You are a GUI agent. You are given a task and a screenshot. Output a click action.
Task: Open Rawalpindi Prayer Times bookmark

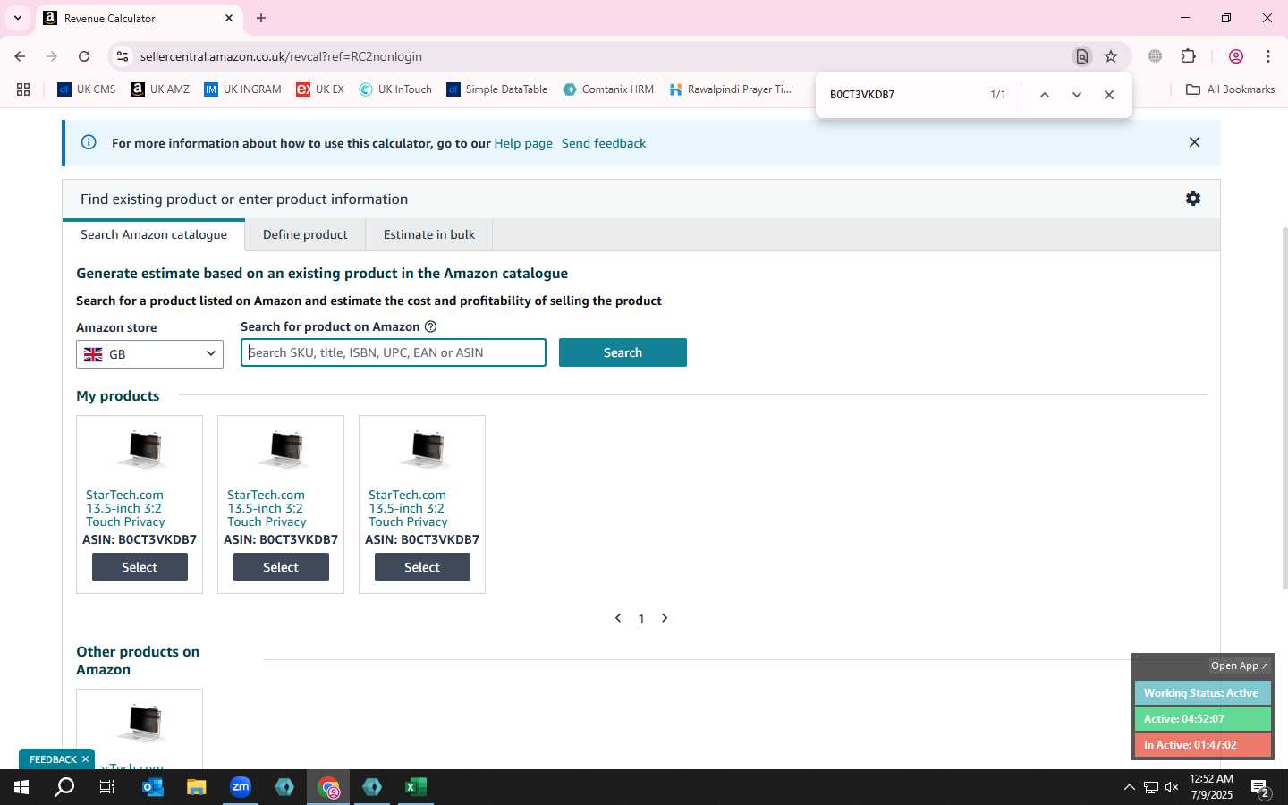731,89
